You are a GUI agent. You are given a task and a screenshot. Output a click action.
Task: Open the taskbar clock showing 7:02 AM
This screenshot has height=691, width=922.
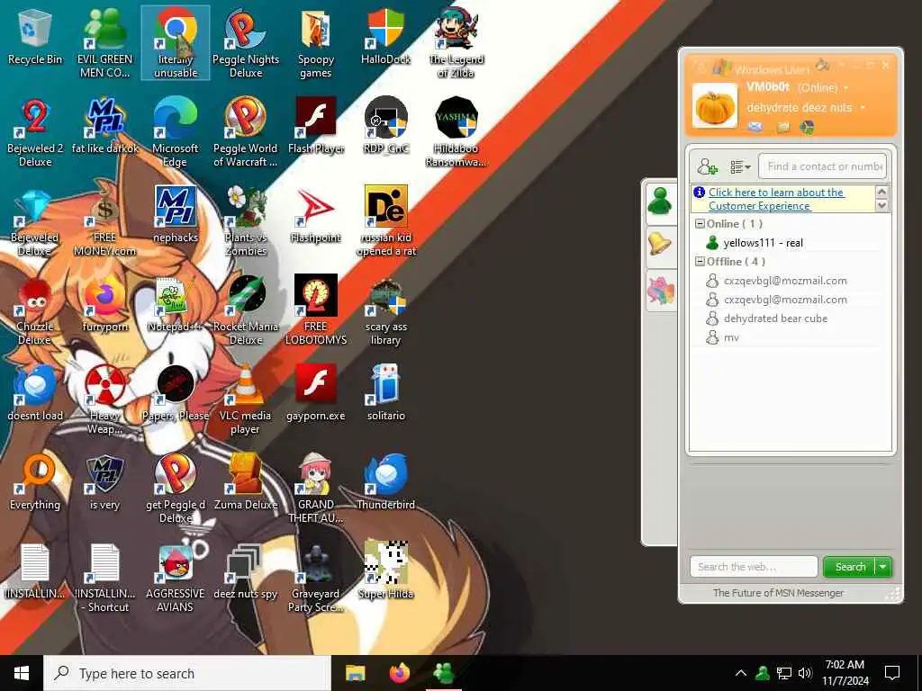pos(845,673)
